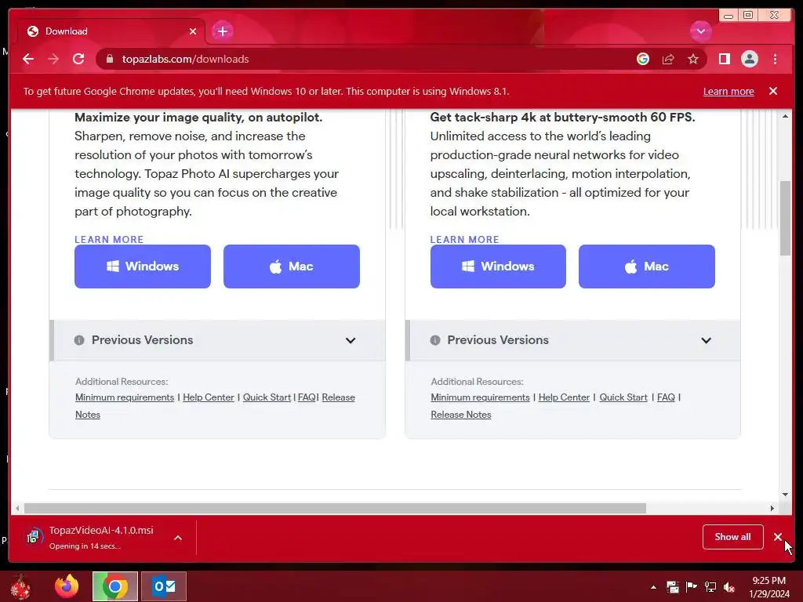
Task: Open Chrome side panel
Action: click(724, 60)
